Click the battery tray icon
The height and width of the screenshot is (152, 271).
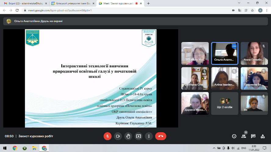click(x=219, y=148)
